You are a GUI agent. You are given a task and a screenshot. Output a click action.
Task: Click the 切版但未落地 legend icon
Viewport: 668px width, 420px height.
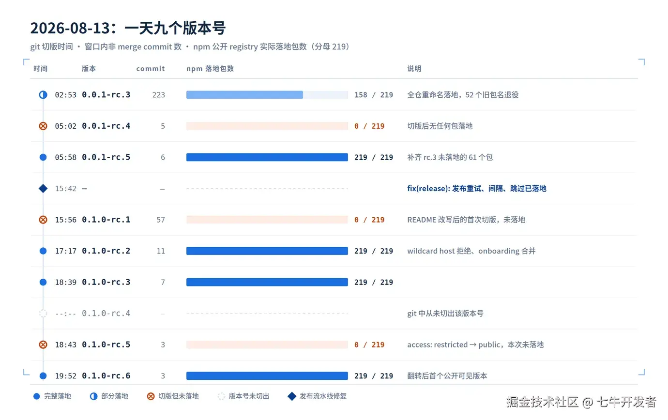click(151, 396)
